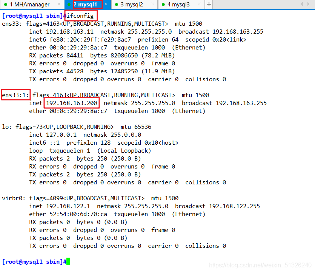This screenshot has width=315, height=272.
Task: Select the 2 mysql1 session tab
Action: tap(88, 4)
